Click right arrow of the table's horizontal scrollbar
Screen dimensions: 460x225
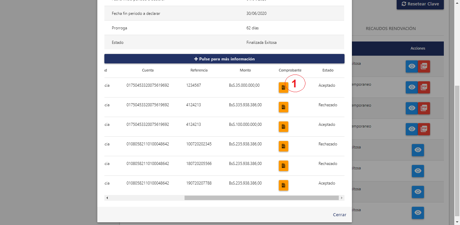pyautogui.click(x=342, y=198)
